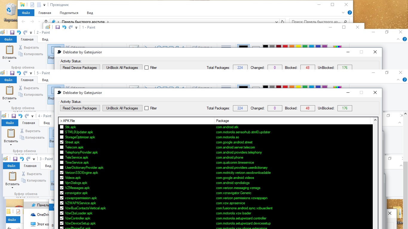
Task: Expand the ribbon chevron in the Проводник window
Action: point(343,13)
